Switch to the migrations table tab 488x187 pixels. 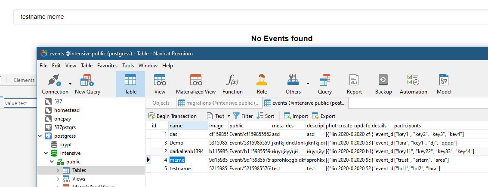pyautogui.click(x=219, y=103)
